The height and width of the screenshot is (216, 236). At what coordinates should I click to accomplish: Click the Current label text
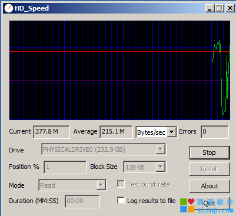20,131
